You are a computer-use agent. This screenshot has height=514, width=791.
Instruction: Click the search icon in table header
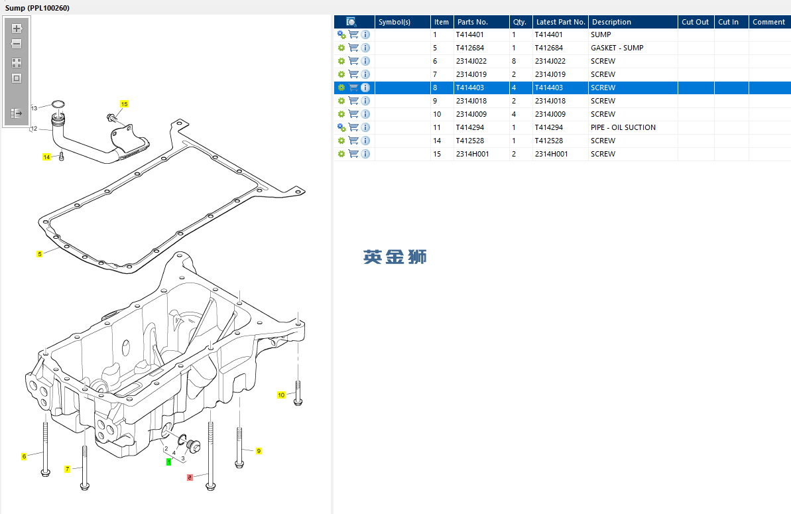click(x=351, y=22)
